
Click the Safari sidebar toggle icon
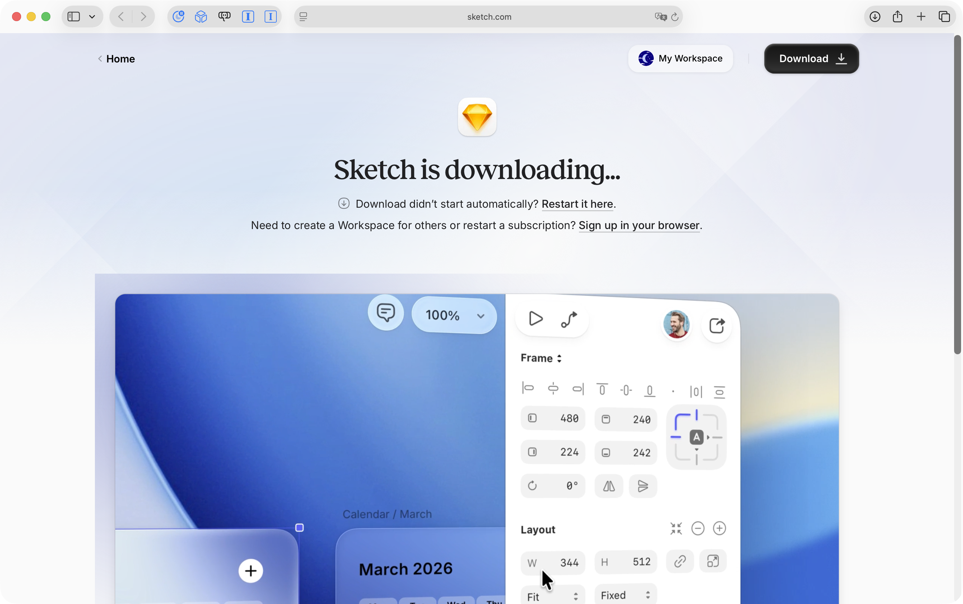(74, 16)
